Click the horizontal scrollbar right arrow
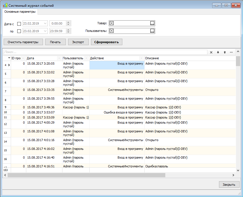Image resolution: width=243 pixels, height=197 pixels. (233, 175)
